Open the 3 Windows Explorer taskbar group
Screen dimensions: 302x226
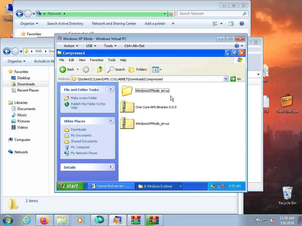click(x=159, y=186)
